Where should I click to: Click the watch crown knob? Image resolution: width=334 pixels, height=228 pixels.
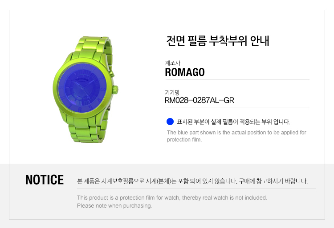point(115,90)
